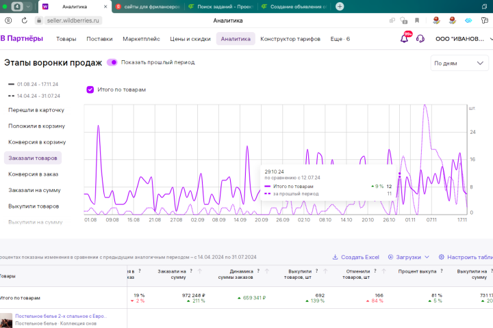Click the 29.10.24 data point on chart
493x328 pixels.
(x=400, y=174)
